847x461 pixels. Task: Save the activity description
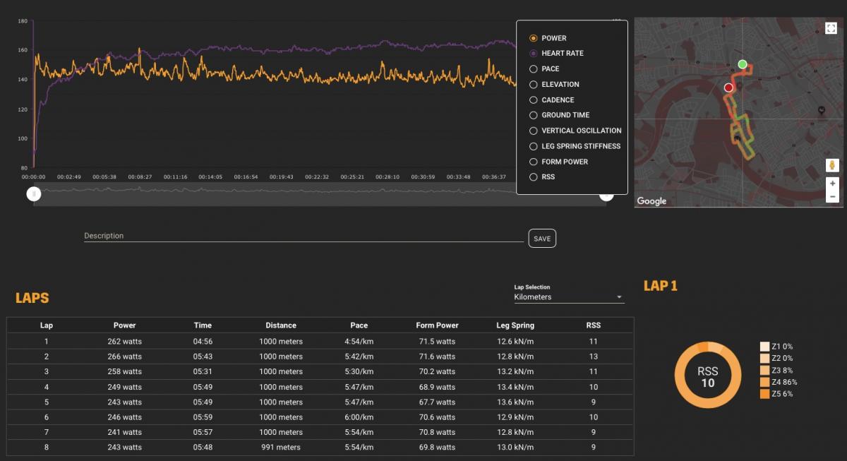[541, 239]
